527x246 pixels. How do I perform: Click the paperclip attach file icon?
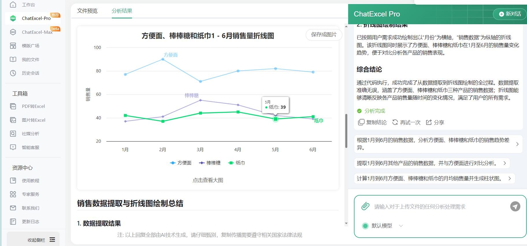coord(365,206)
